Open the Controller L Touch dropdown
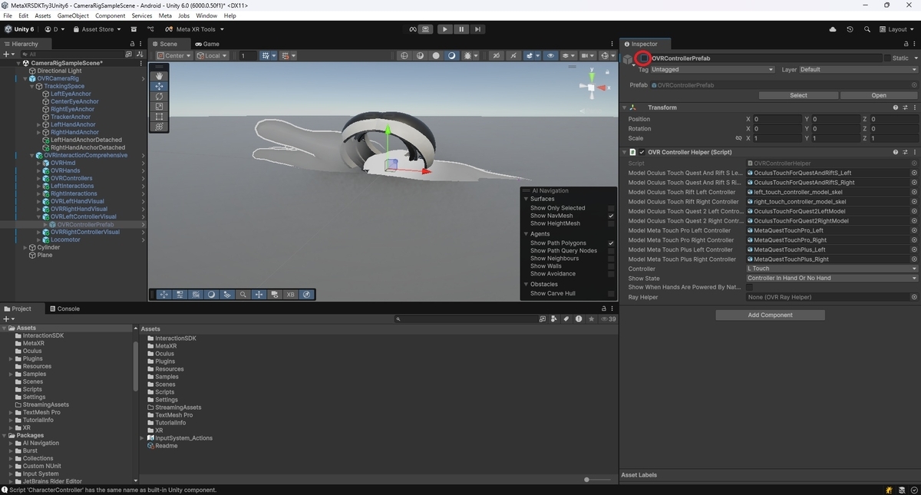The height and width of the screenshot is (495, 921). click(832, 269)
